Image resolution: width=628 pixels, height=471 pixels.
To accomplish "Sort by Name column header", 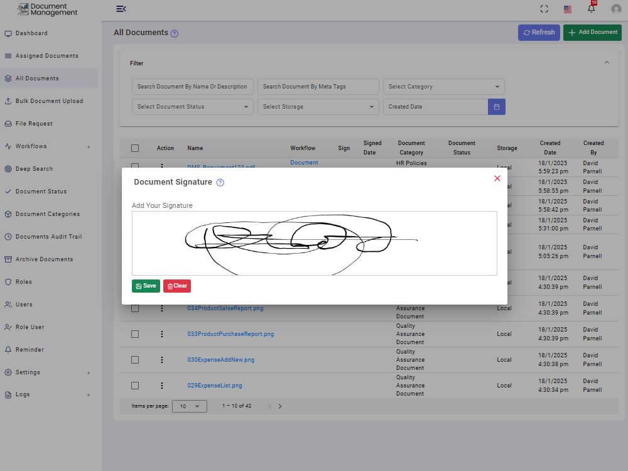I will click(x=195, y=148).
